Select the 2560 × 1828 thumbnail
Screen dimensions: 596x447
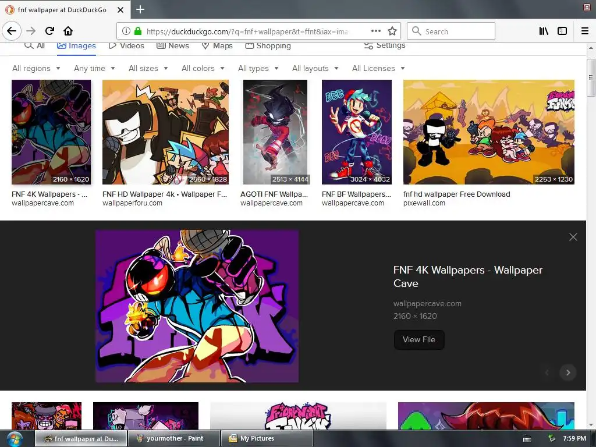(165, 132)
